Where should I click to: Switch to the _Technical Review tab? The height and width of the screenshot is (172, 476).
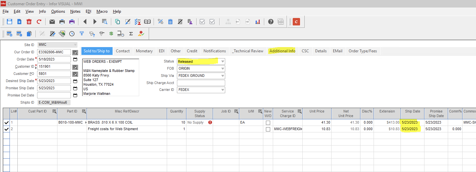click(248, 51)
